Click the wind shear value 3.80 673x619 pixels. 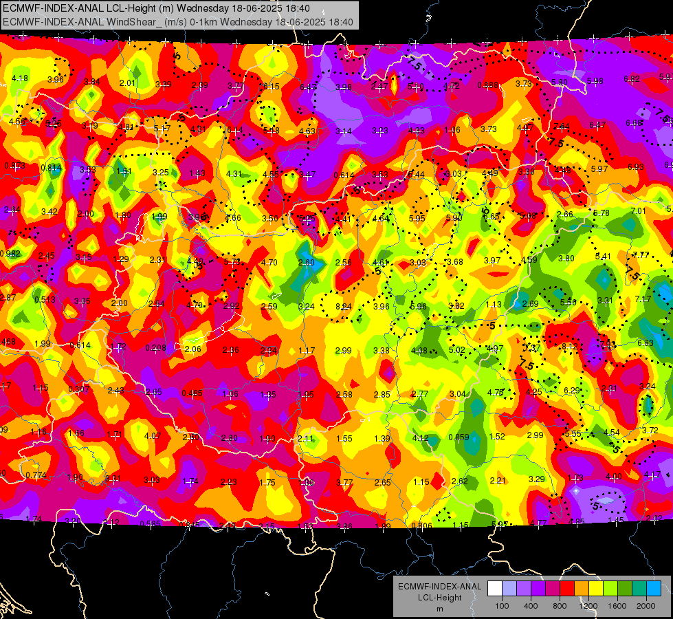tap(566, 258)
